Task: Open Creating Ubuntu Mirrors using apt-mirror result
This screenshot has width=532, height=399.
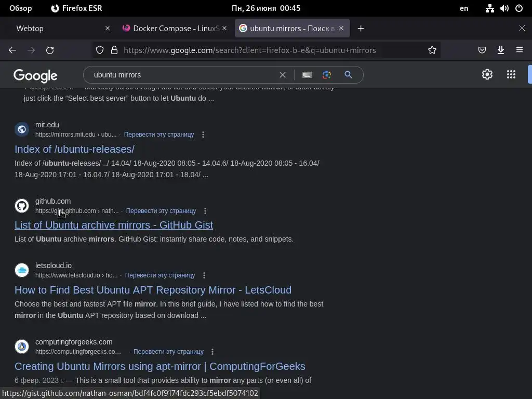Action: pos(160,366)
